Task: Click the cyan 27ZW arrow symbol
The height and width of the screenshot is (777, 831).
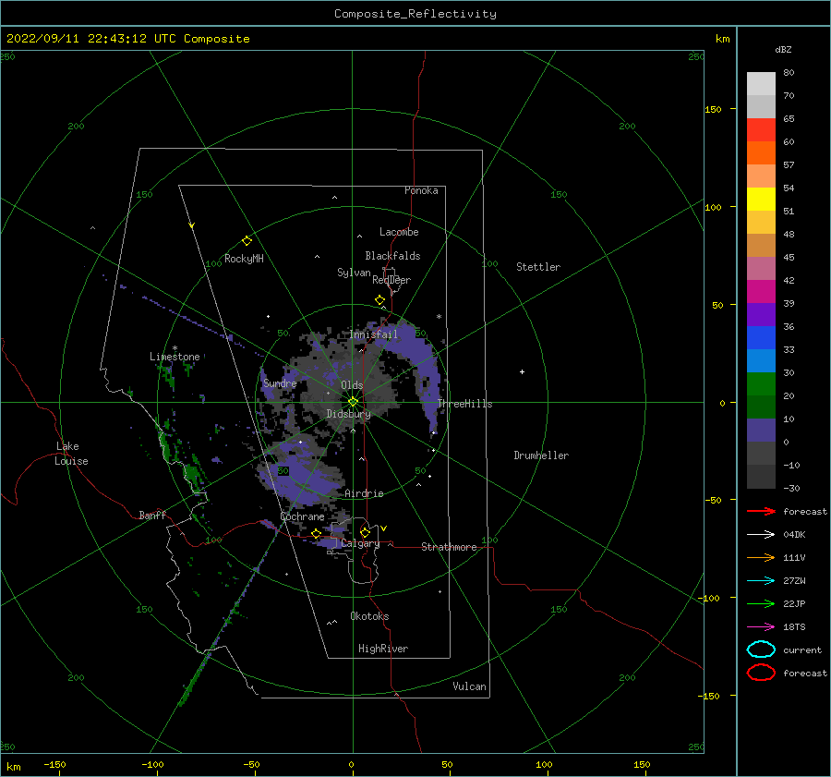Action: [761, 581]
